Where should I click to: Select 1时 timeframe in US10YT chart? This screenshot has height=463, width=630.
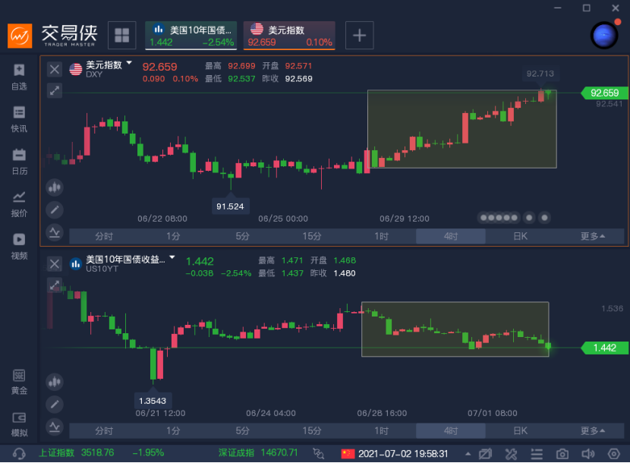tap(381, 431)
